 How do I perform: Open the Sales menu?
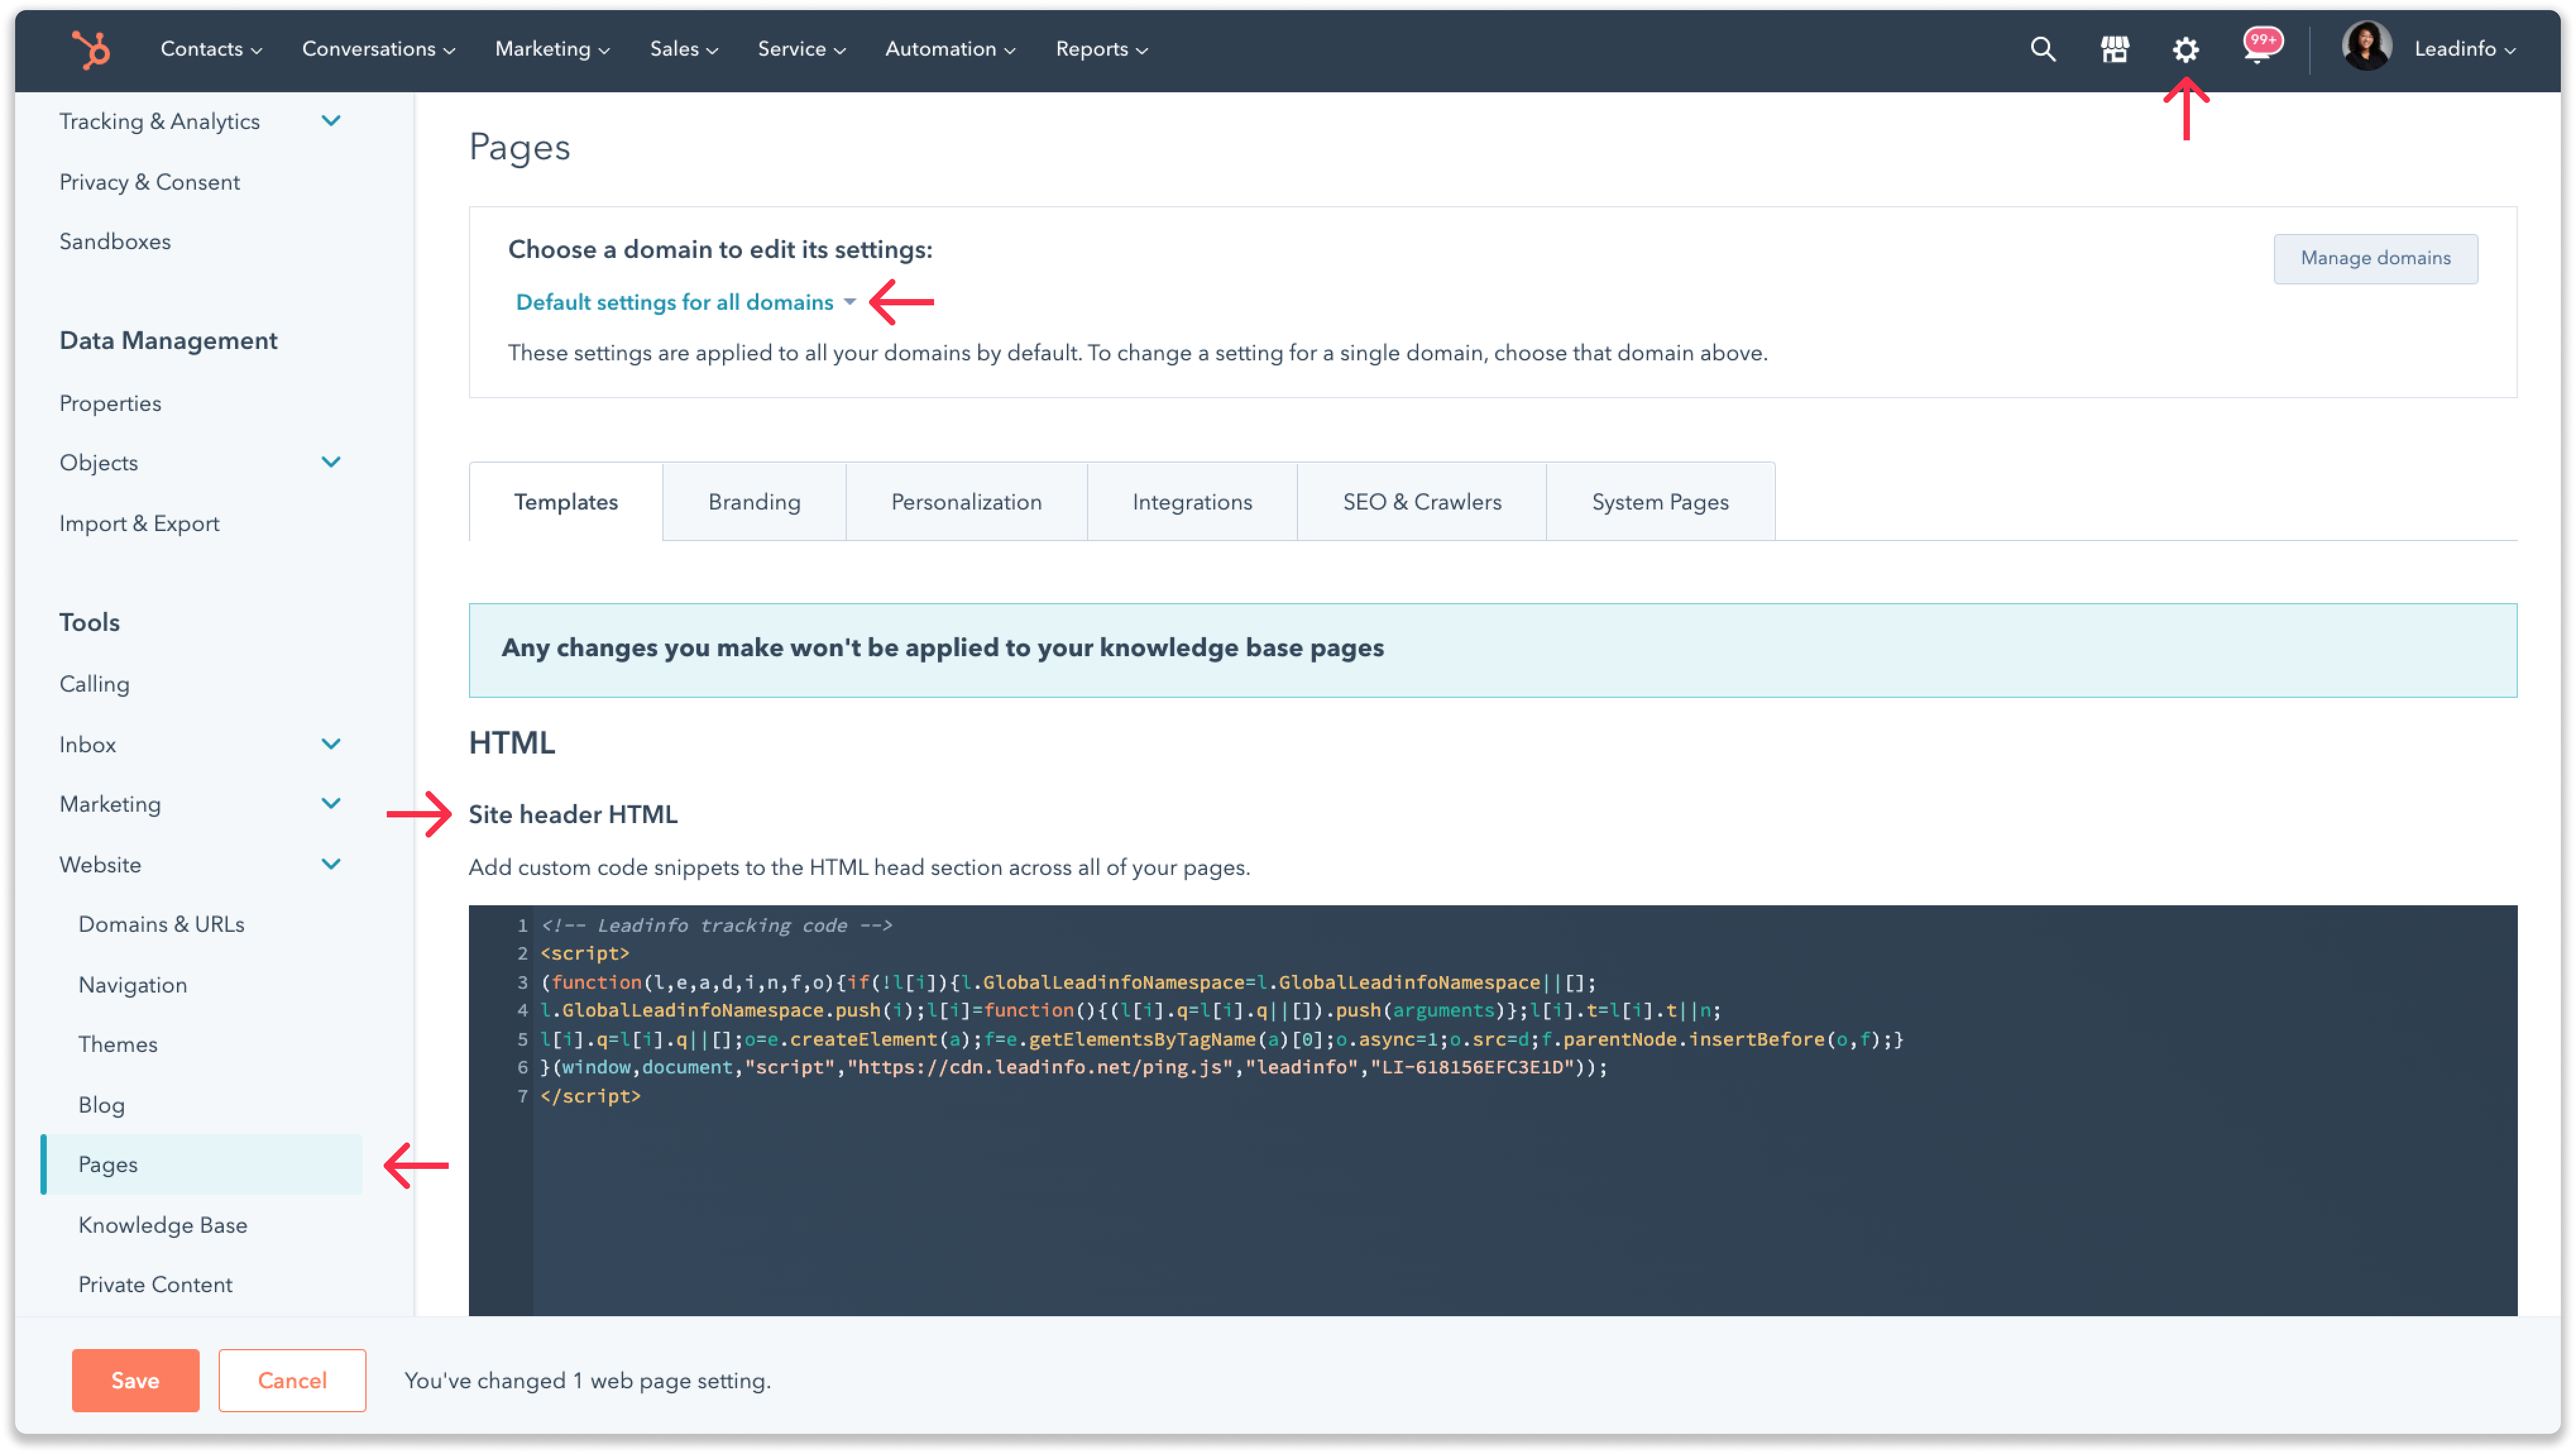tap(683, 49)
